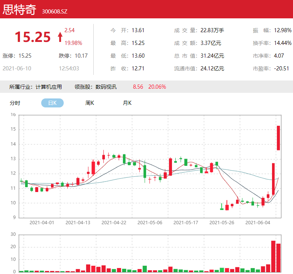The image size is (293, 274).
Task: Click the 市净率 value 4.07
Action: pos(279,56)
